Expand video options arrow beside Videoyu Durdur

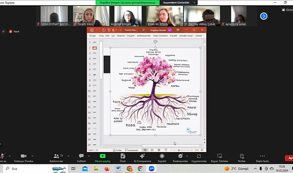coord(32,156)
